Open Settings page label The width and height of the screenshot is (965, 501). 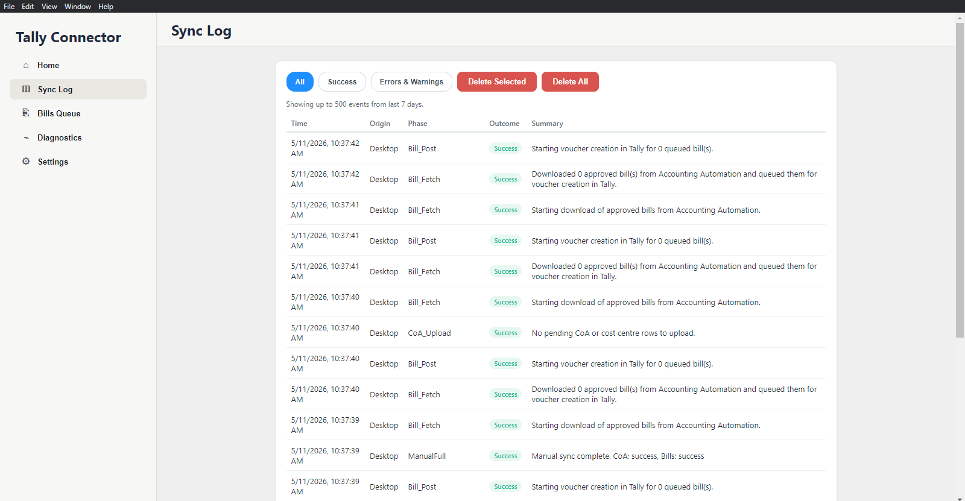tap(53, 162)
